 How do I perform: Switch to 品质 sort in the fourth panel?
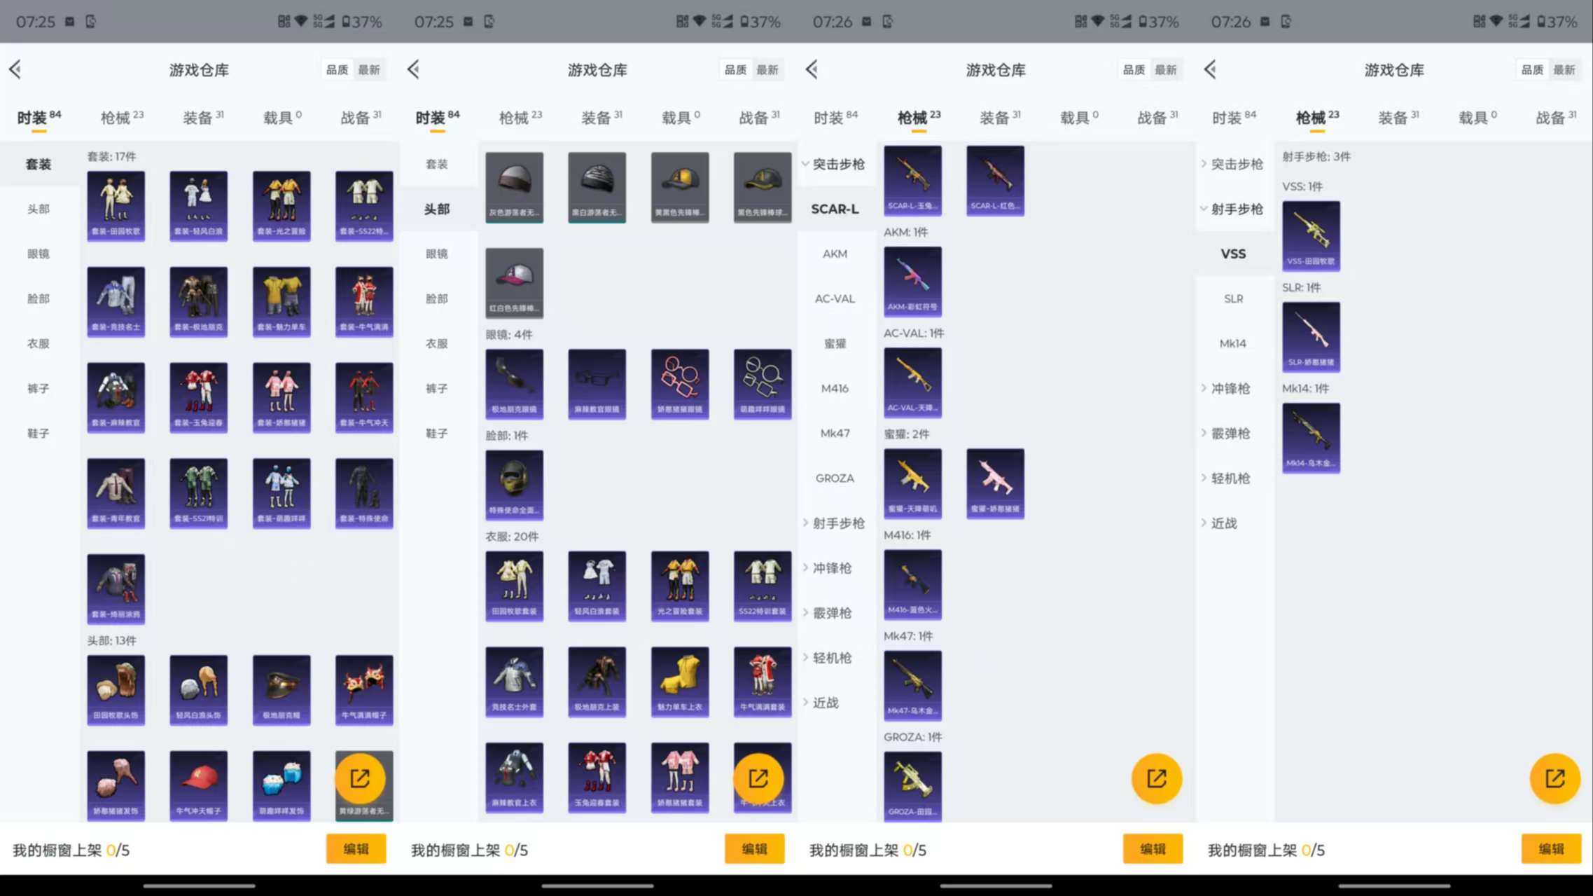coord(1531,69)
